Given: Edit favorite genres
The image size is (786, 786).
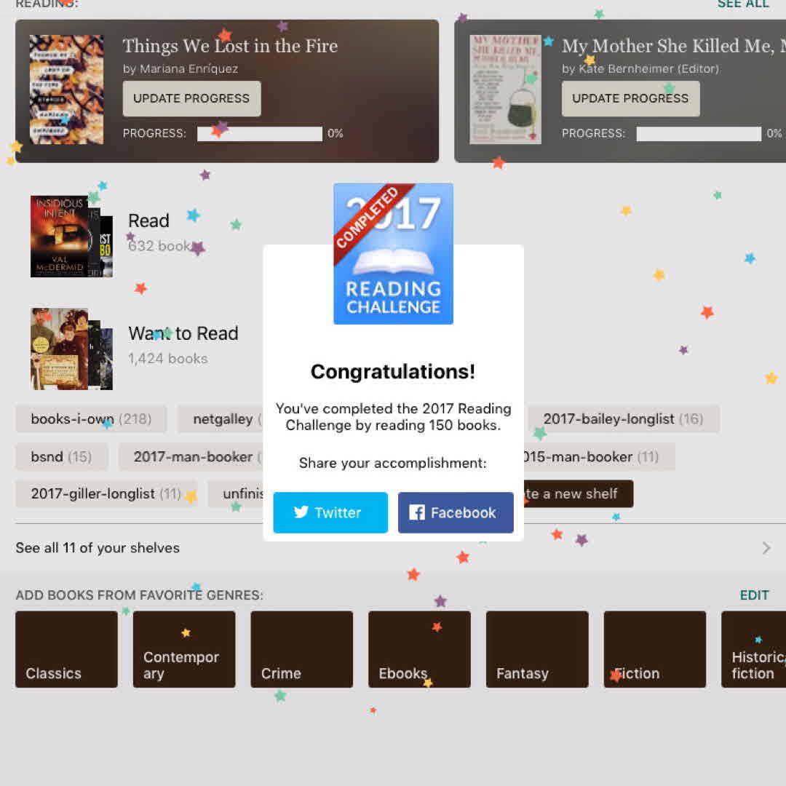Looking at the screenshot, I should click(754, 595).
